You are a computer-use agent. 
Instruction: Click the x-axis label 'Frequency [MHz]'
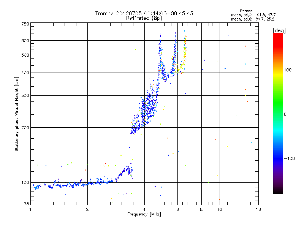click(144, 214)
